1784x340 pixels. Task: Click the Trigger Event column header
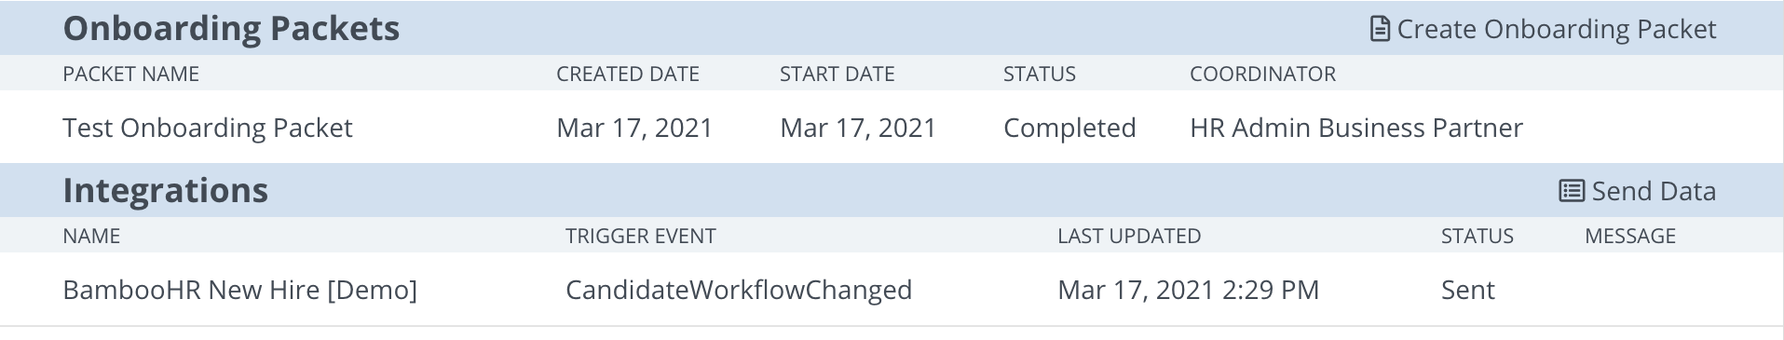tap(641, 236)
